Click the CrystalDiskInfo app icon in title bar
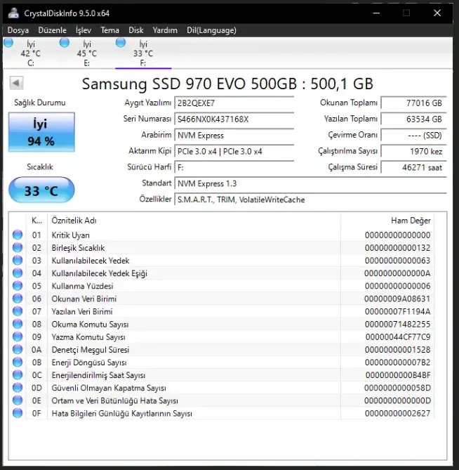The width and height of the screenshot is (459, 470). coord(13,13)
